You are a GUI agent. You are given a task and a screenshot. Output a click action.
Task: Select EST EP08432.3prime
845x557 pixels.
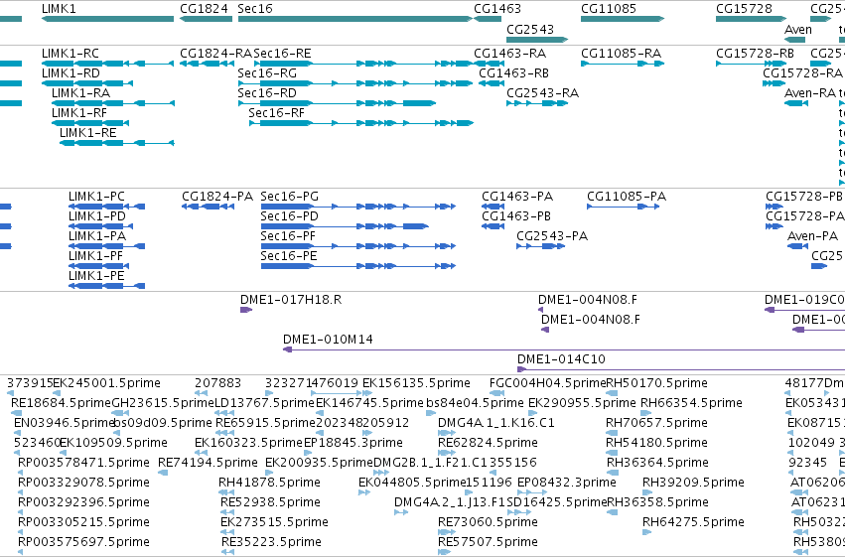pos(566,483)
